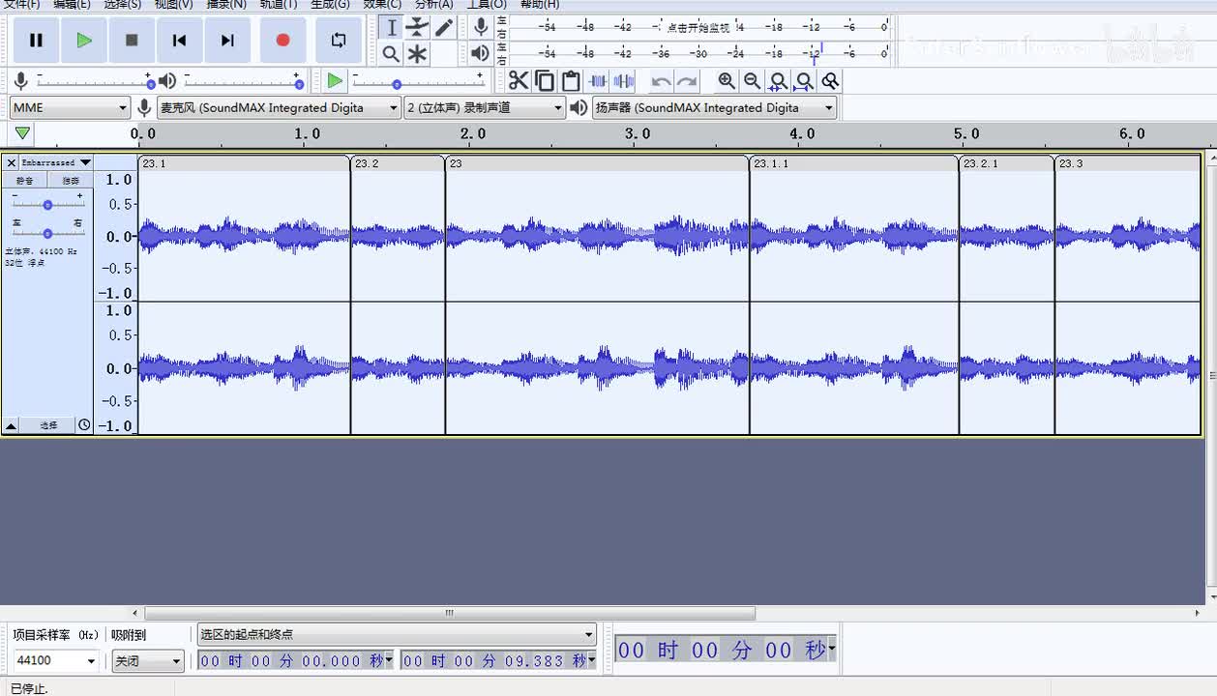Click the playback meter speaker icon
Image resolution: width=1217 pixels, height=696 pixels.
(481, 53)
